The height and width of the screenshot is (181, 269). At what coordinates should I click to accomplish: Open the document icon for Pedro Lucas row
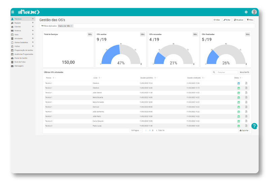(246, 125)
